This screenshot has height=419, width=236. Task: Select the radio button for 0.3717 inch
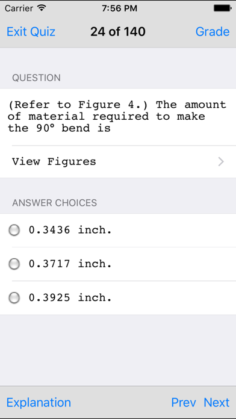click(x=14, y=264)
